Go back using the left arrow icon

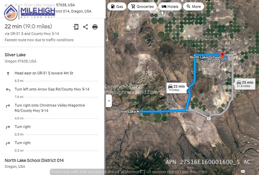point(7,5)
